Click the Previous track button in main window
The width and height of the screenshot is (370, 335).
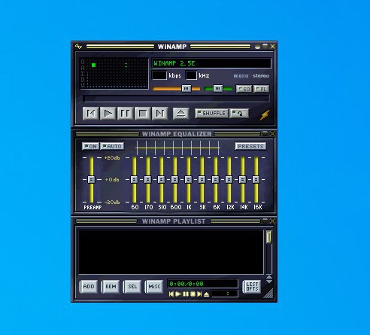[90, 114]
